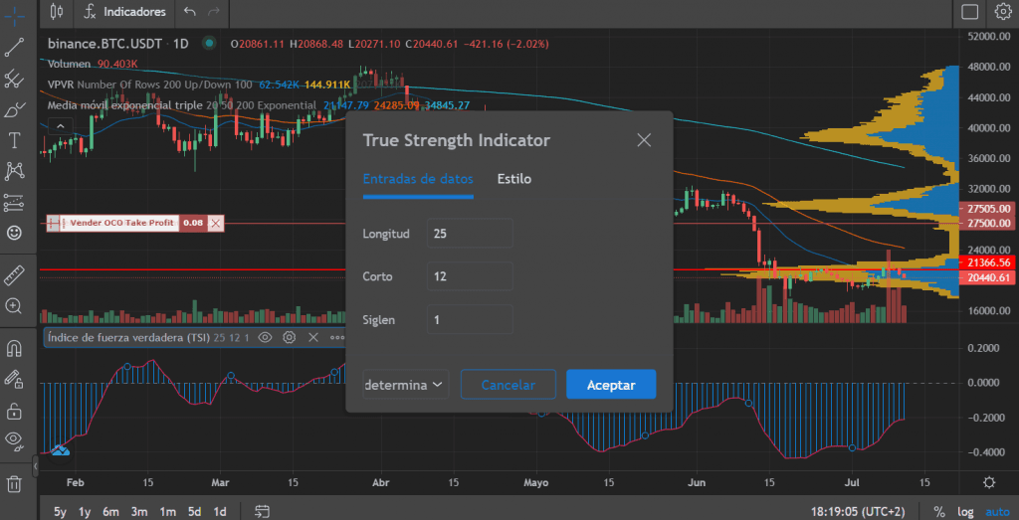Toggle magnet mode on

pyautogui.click(x=14, y=349)
